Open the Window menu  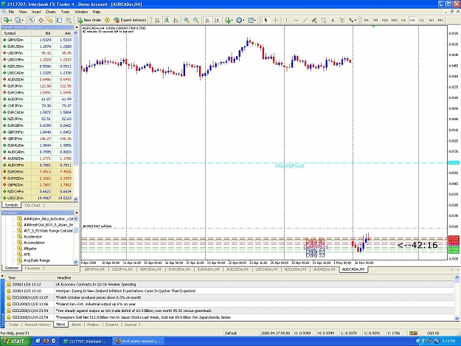81,12
